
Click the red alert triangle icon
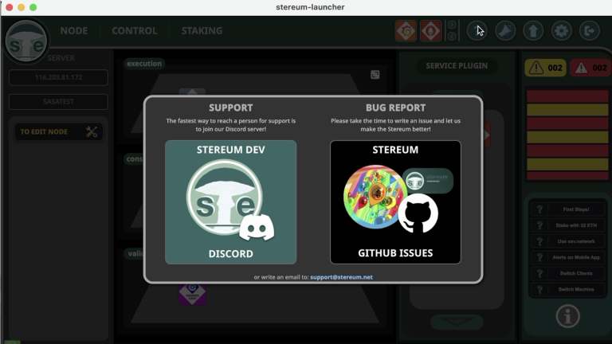point(581,68)
